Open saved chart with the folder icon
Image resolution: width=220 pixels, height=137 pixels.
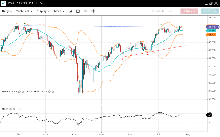pos(71,11)
